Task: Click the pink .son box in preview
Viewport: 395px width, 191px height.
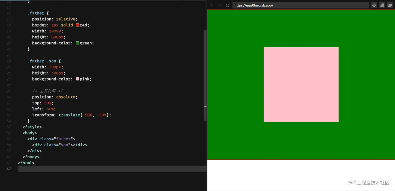Action: [x=301, y=85]
